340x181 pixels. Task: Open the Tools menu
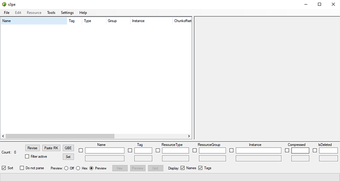(x=51, y=13)
